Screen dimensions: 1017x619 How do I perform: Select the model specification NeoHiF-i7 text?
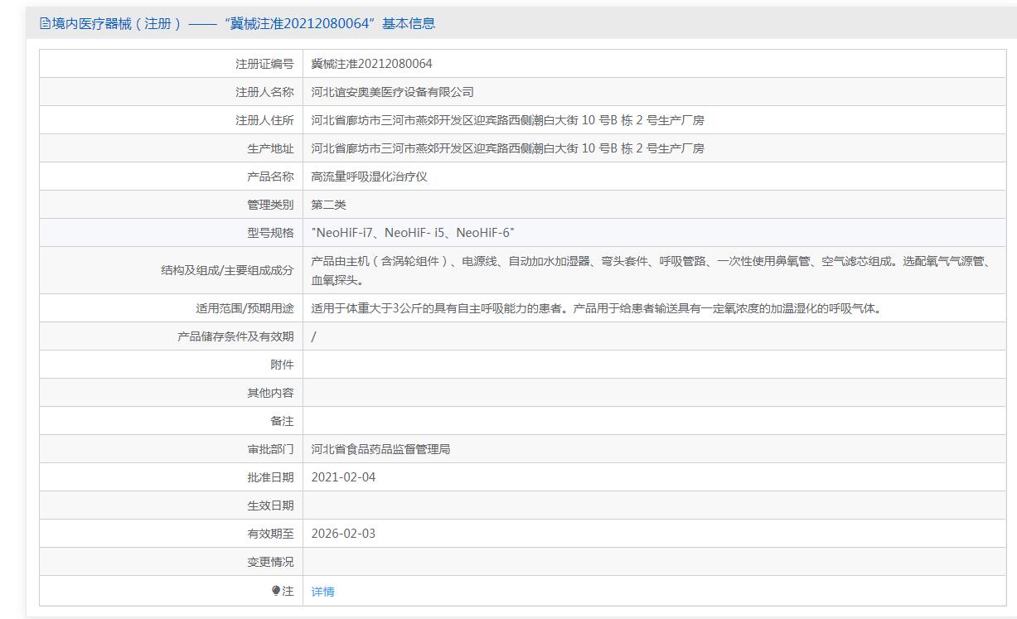(343, 233)
